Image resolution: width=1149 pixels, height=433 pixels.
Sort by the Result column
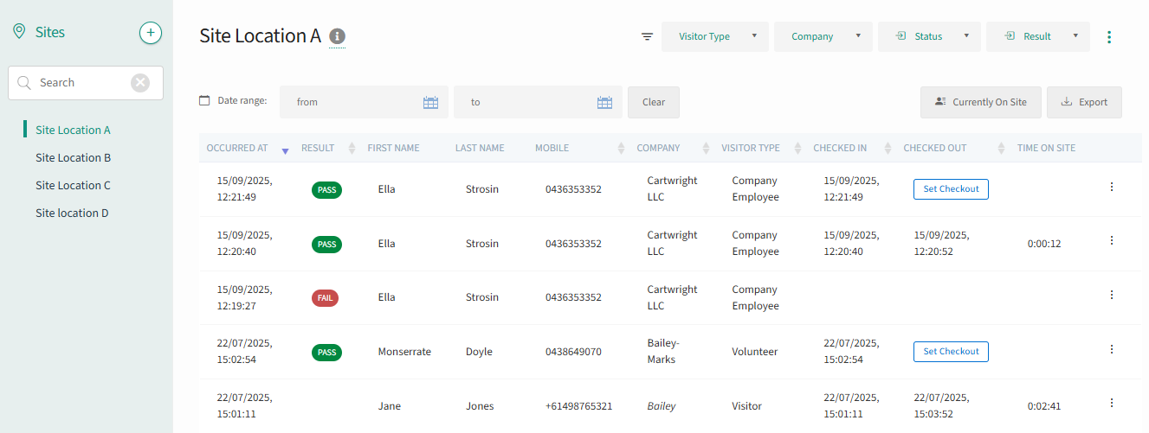click(352, 149)
